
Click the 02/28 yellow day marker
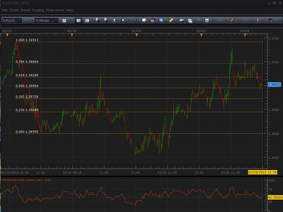(x=245, y=35)
